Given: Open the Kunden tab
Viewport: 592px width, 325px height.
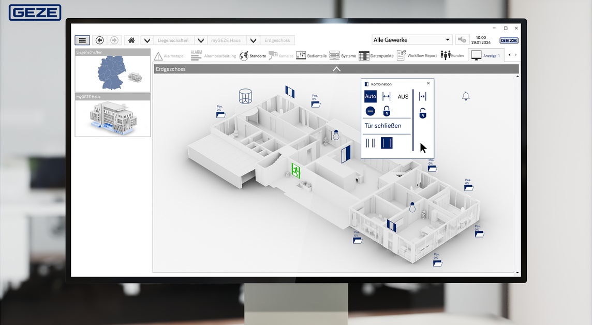Looking at the screenshot, I should (452, 55).
